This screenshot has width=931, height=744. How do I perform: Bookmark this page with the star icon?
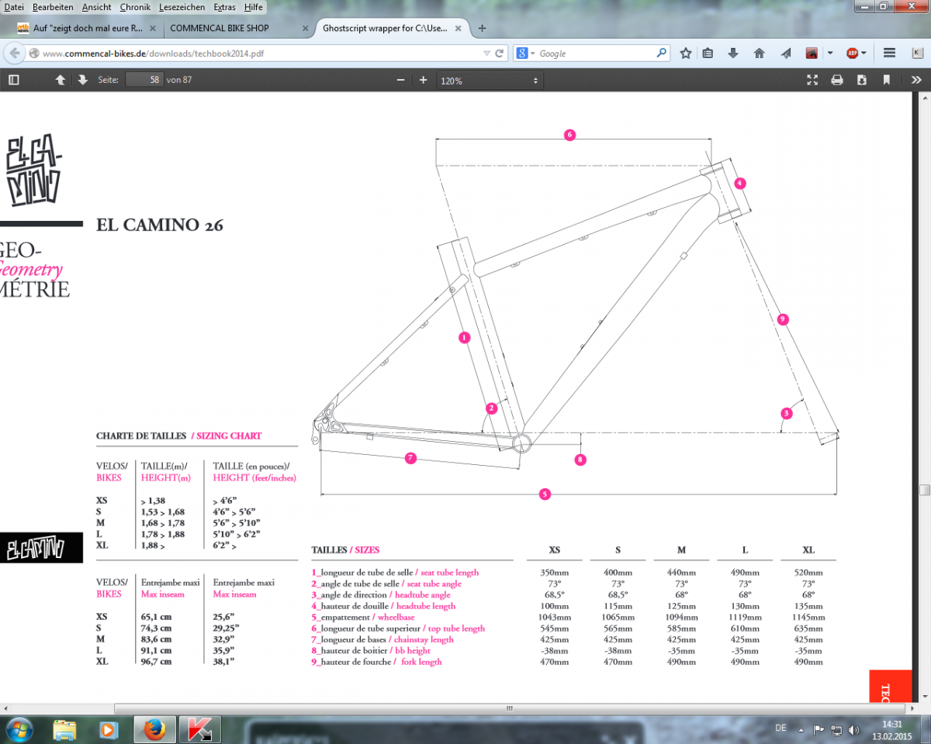(686, 53)
